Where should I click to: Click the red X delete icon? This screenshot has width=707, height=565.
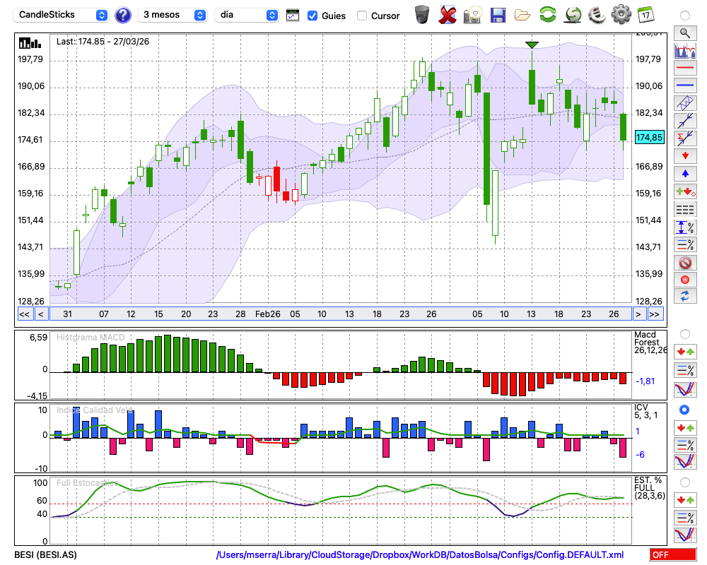point(448,15)
